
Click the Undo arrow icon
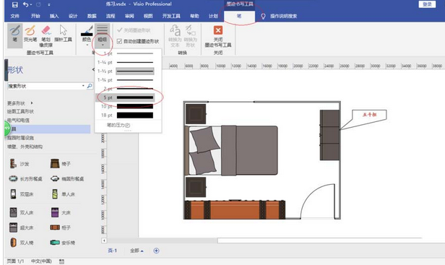point(25,4)
